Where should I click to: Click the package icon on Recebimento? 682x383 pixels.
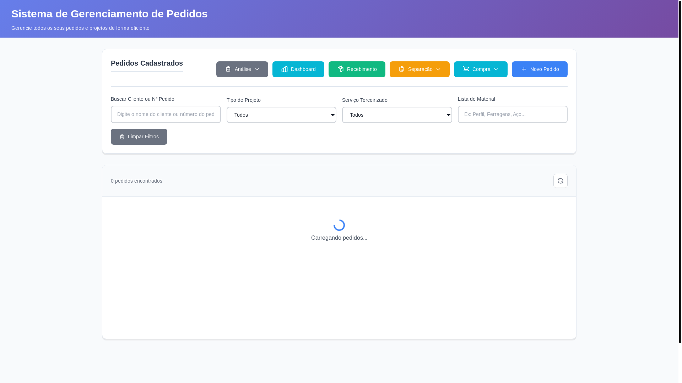pyautogui.click(x=341, y=69)
